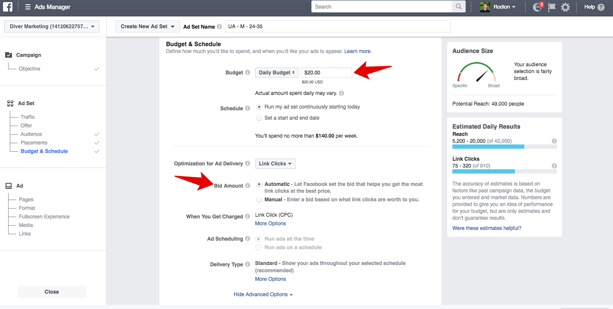Go to Audience in the sidebar
The width and height of the screenshot is (613, 309).
[31, 134]
